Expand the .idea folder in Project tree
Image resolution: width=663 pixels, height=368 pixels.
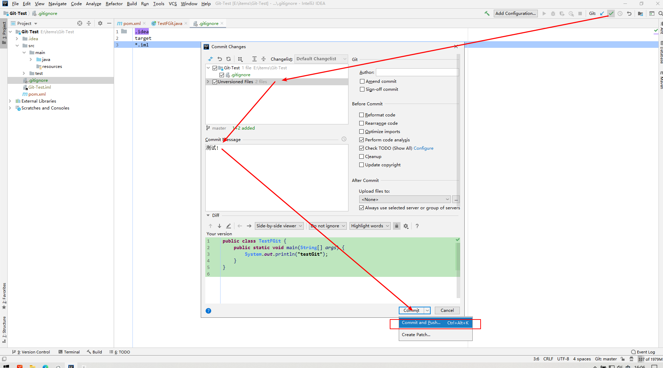[x=17, y=39]
